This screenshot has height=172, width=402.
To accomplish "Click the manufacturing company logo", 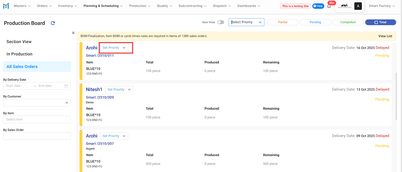I will pyautogui.click(x=344, y=6).
